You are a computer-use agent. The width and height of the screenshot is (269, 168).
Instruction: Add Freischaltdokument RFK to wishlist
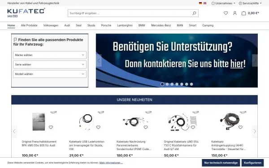[51, 127]
